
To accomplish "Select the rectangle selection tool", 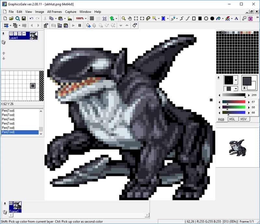I will [x=136, y=19].
